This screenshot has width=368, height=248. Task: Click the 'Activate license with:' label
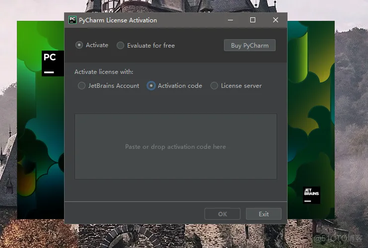104,72
